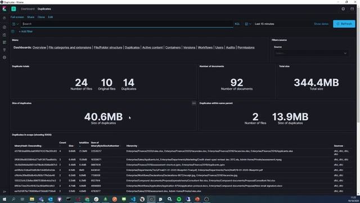Open filter options icon beside Add filter
The width and height of the screenshot is (360, 203).
13,32
